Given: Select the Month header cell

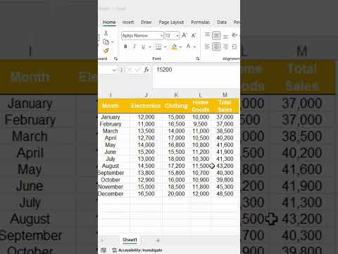Looking at the screenshot, I should 114,106.
